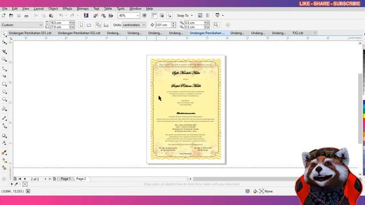Toggle All pages layout option
Viewport: 365px width, 205px height.
tap(99, 25)
